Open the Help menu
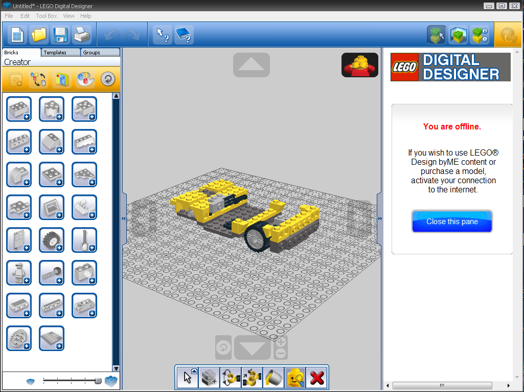 point(85,16)
